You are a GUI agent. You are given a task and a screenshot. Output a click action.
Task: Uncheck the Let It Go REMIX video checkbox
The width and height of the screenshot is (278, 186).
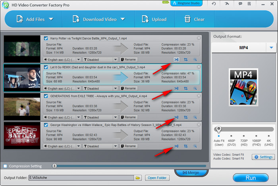(x=46, y=67)
